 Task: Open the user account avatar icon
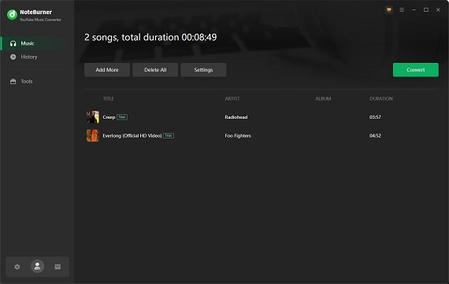tap(38, 266)
